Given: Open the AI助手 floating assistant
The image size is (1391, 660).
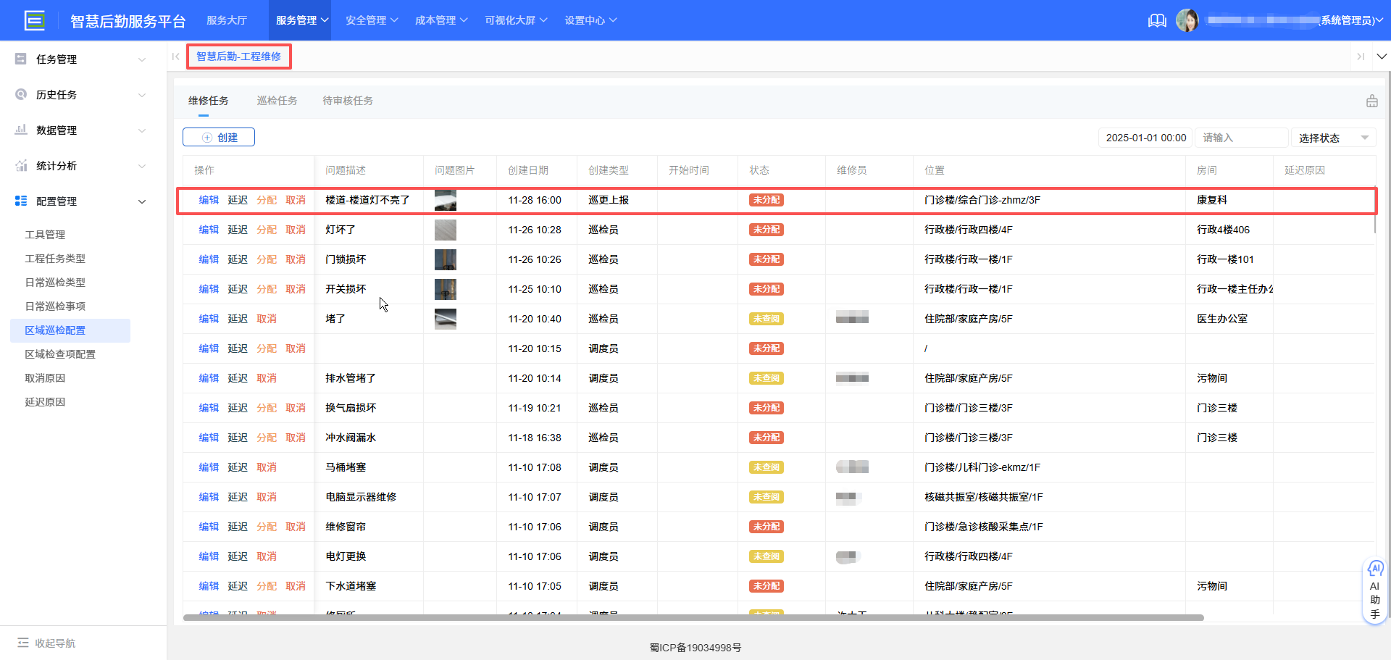Looking at the screenshot, I should (1375, 590).
